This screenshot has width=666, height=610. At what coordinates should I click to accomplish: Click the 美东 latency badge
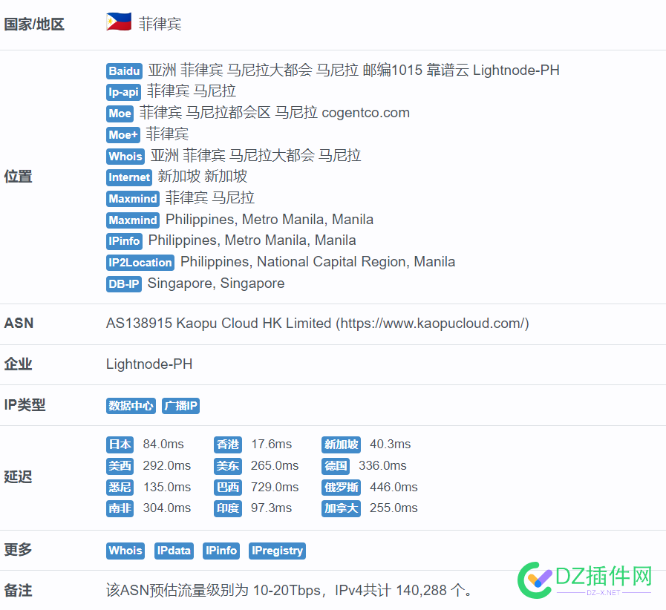coord(228,466)
